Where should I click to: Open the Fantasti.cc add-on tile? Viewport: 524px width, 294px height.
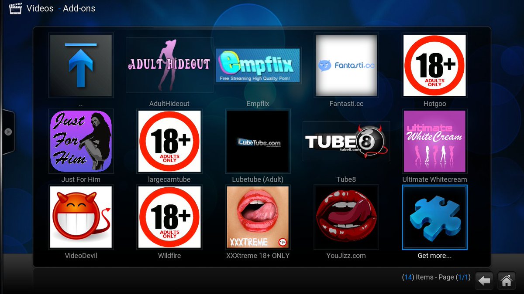tap(346, 65)
